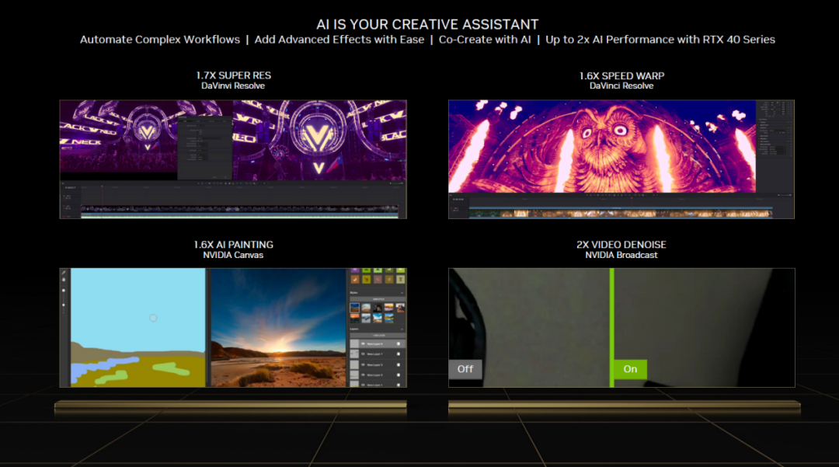Click the red-outlined OK button in Super Res dialog
This screenshot has height=467, width=839.
click(x=225, y=177)
